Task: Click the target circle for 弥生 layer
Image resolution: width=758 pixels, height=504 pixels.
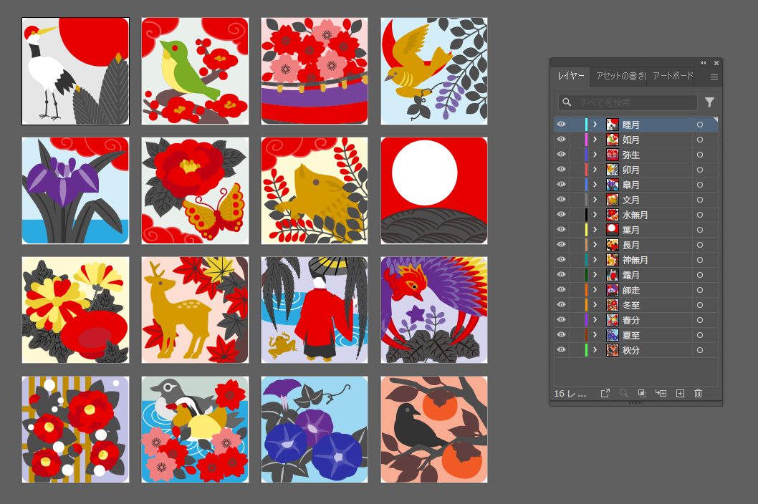Action: [x=699, y=155]
